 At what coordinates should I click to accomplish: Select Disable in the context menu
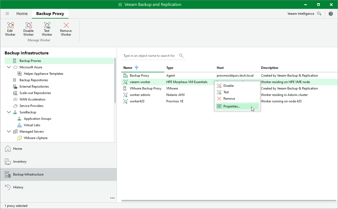tap(228, 86)
